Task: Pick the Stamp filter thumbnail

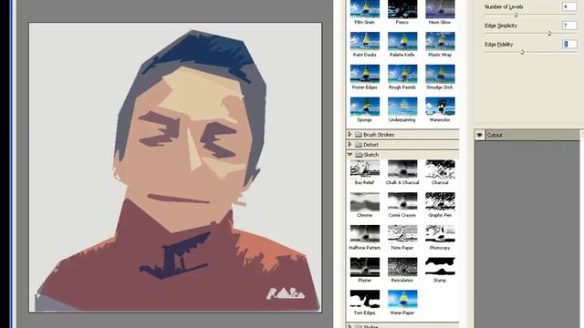Action: coord(440,267)
